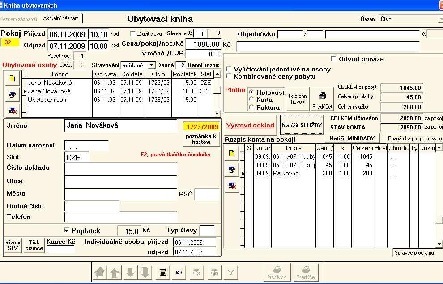Click the Kauce Kč deposit field
Image resolution: width=443 pixels, height=284 pixels.
(x=61, y=250)
